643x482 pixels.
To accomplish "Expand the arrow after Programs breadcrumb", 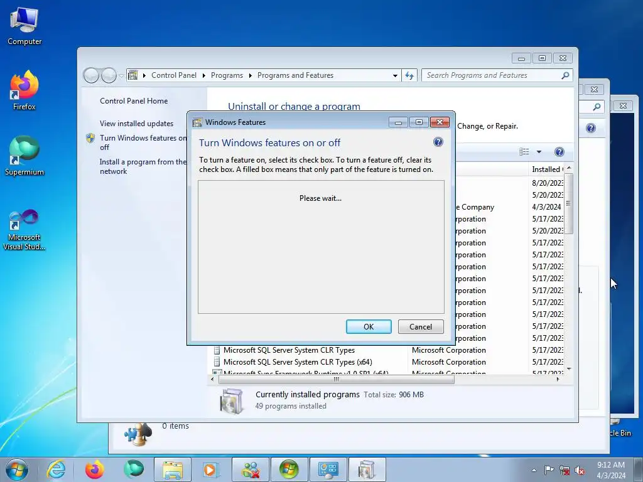I will [x=250, y=75].
